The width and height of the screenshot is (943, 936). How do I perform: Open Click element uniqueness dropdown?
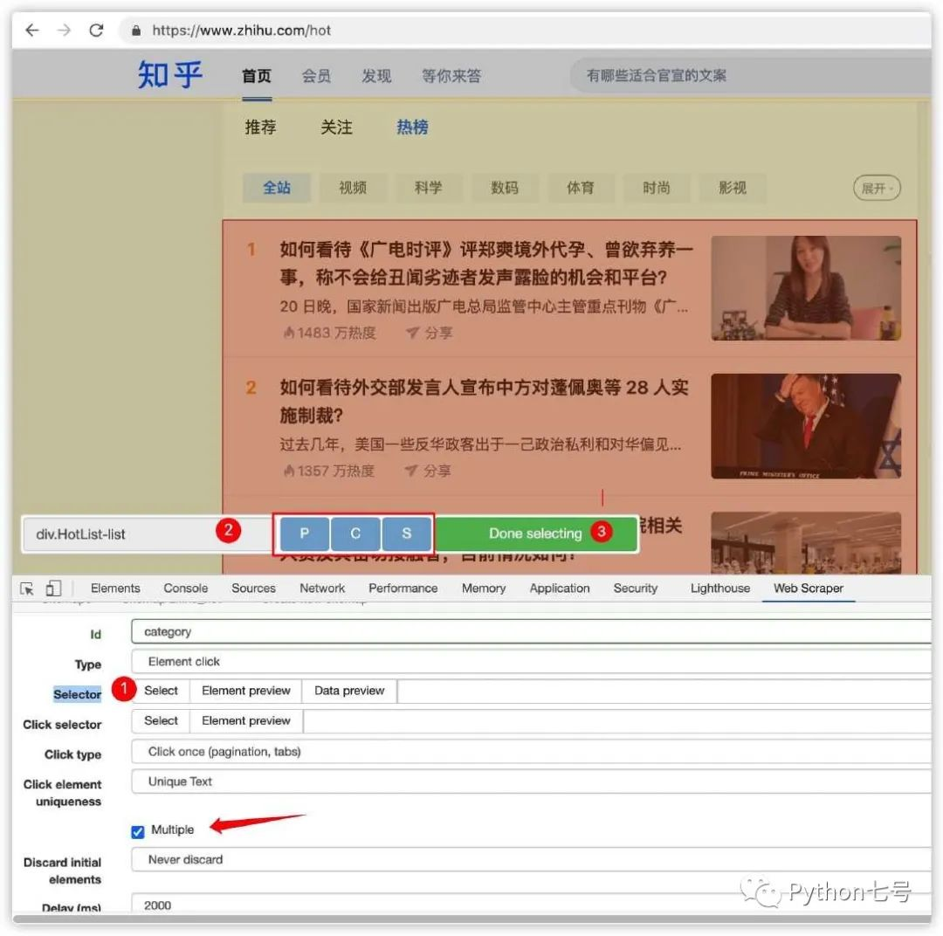pyautogui.click(x=531, y=781)
